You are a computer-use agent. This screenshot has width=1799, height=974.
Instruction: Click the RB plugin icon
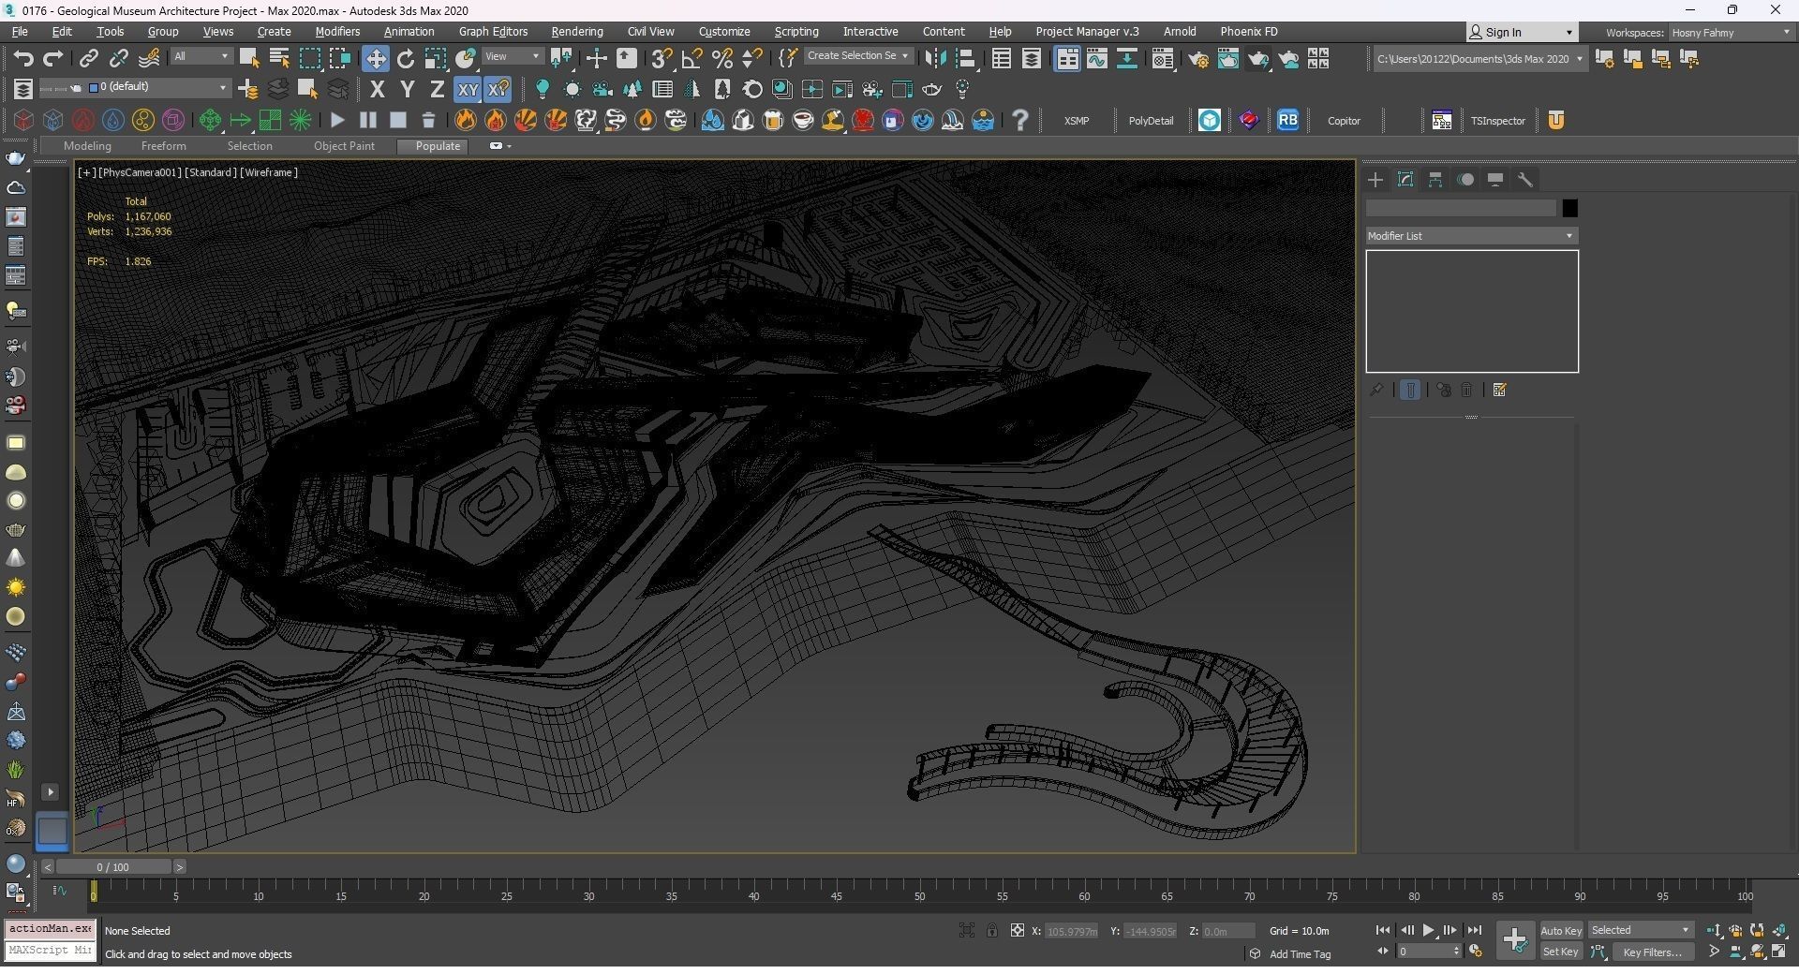1287,120
